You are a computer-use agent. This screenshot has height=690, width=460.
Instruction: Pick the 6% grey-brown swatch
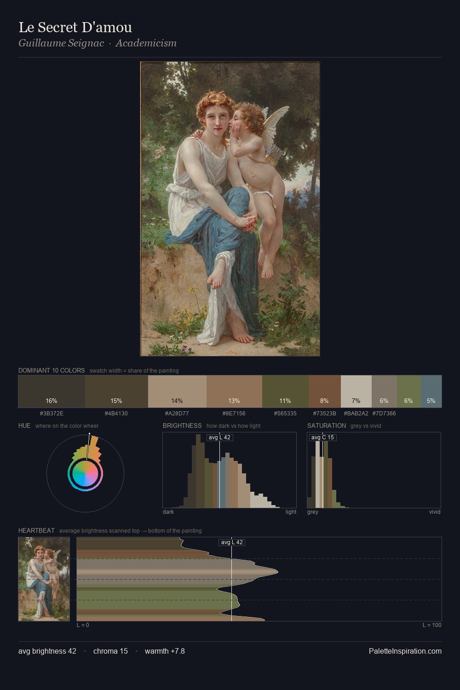coord(384,391)
